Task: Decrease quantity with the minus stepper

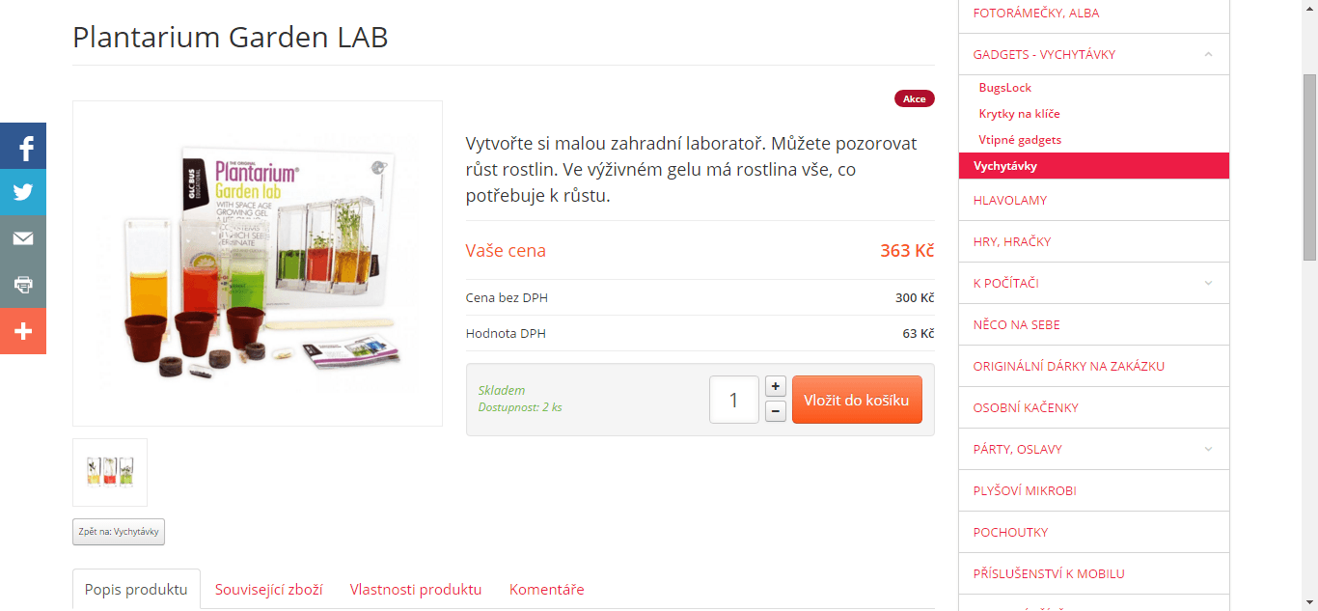Action: [775, 412]
